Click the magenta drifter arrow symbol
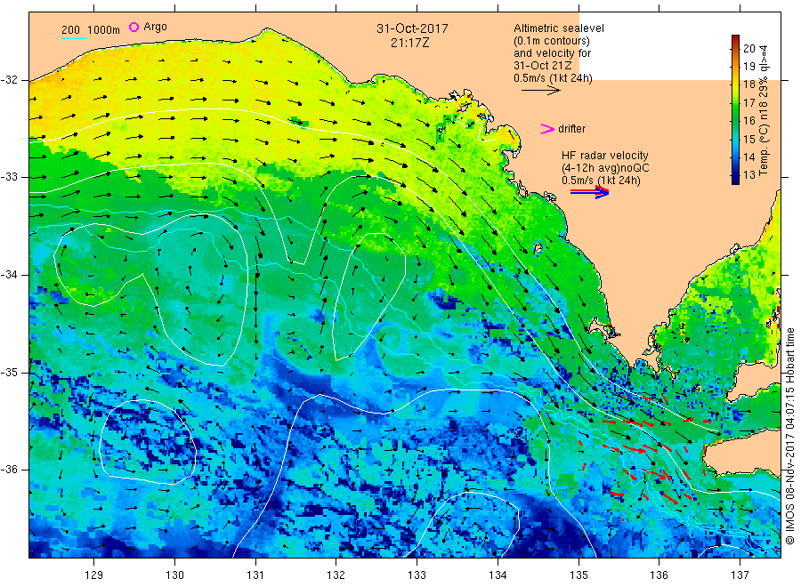Viewport: 801px width, 587px height. coord(547,129)
